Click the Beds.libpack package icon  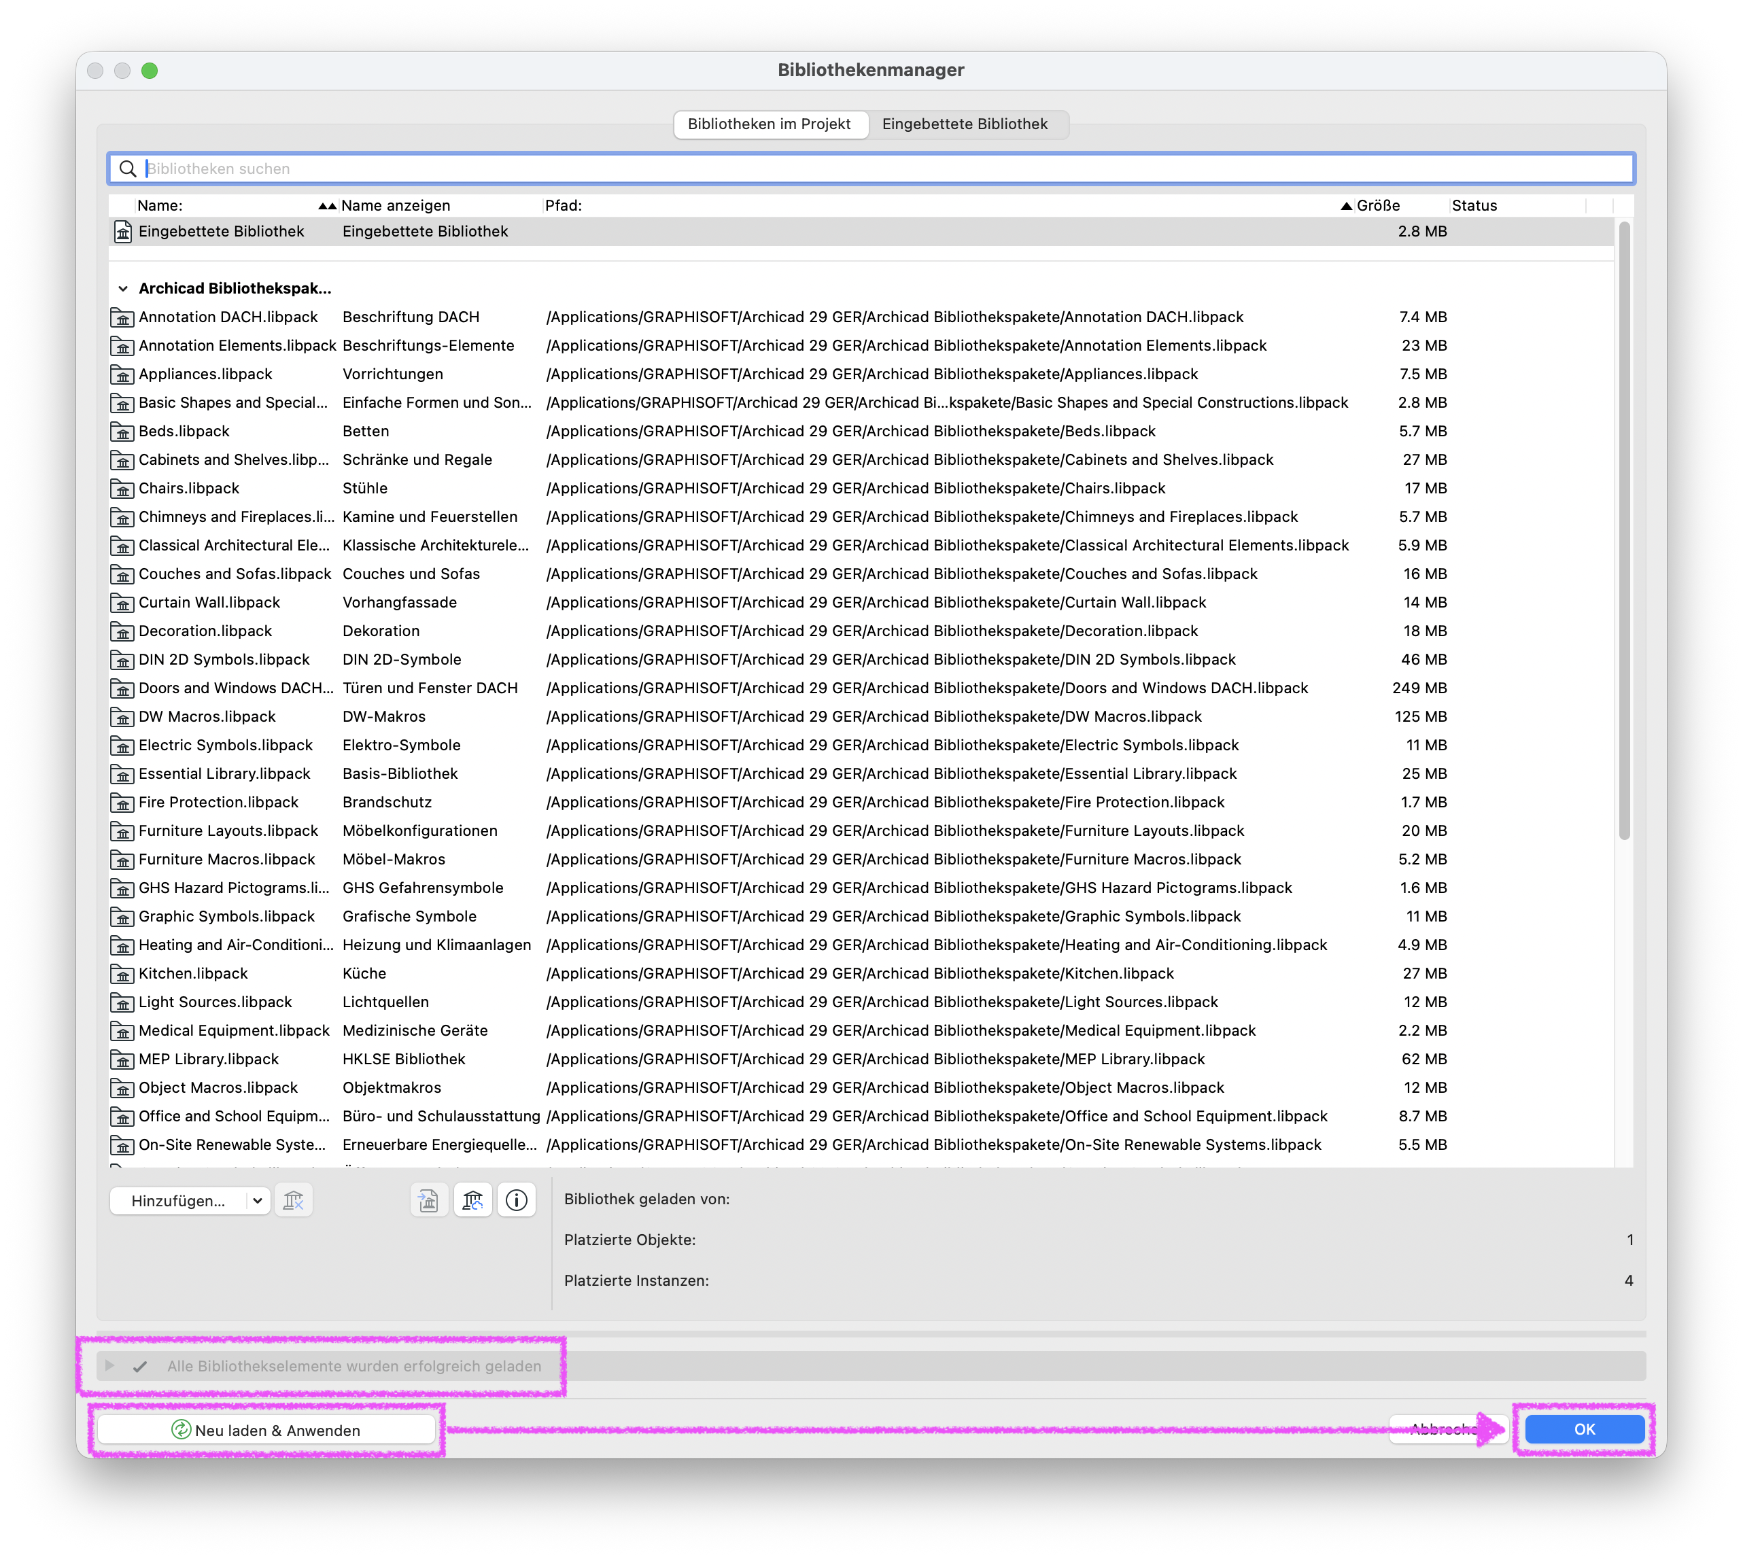pyautogui.click(x=122, y=431)
